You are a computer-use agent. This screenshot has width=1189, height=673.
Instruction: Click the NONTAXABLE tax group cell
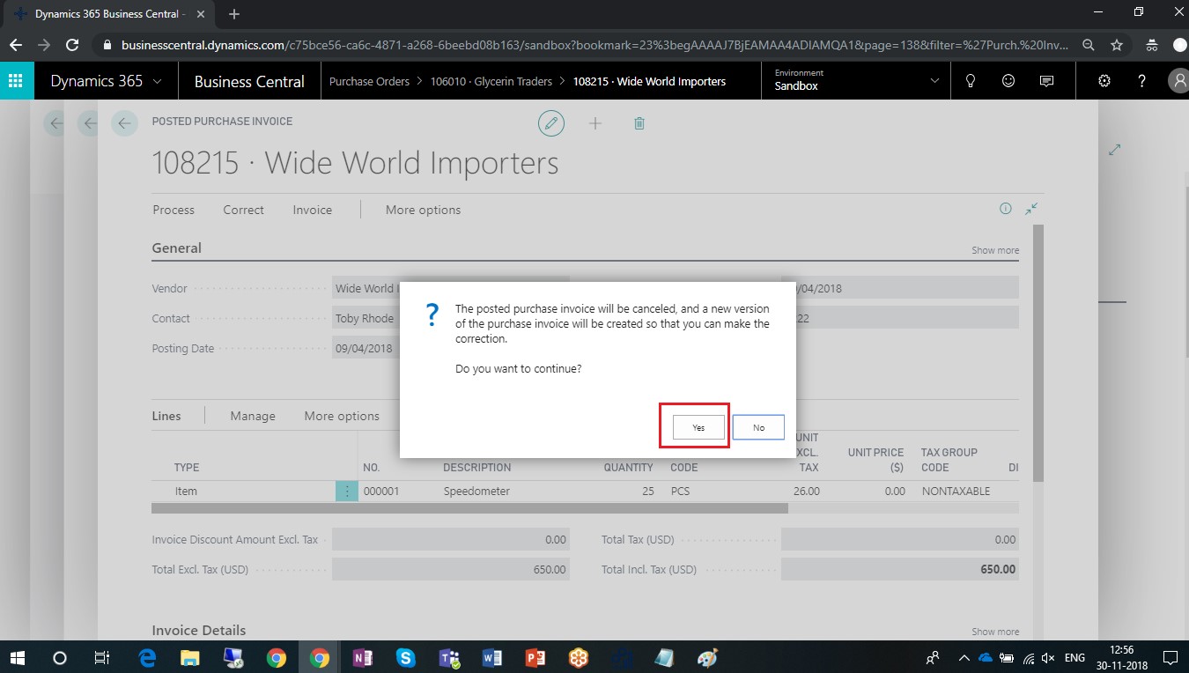956,492
